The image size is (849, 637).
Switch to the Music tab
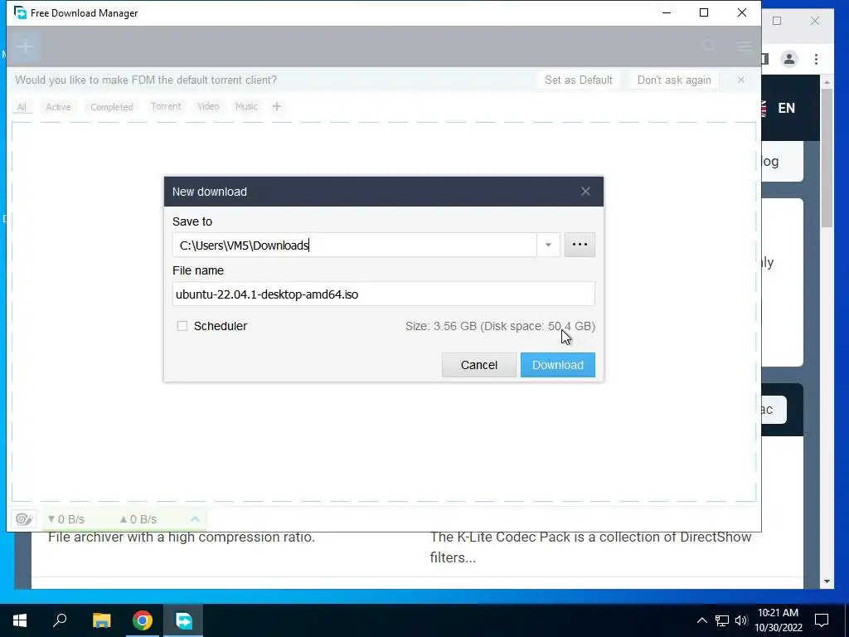(245, 106)
